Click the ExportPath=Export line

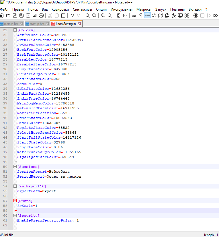click(x=36, y=191)
